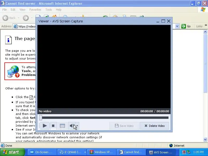Expand the QtWeb taskbar group arrow
Image resolution: width=208 pixels, height=156 pixels.
[x=85, y=152]
